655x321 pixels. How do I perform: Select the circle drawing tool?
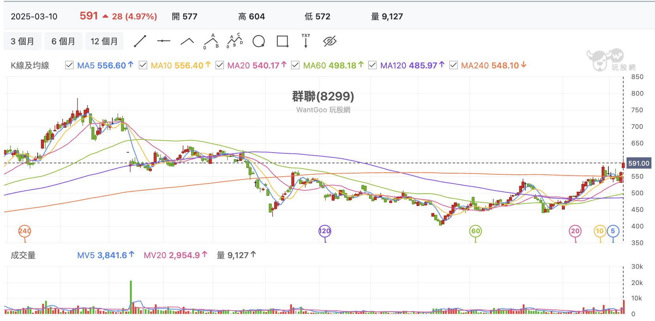[259, 41]
